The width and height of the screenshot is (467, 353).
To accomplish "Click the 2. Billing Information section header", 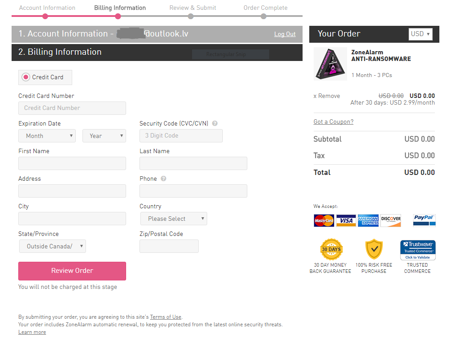I will click(x=157, y=53).
